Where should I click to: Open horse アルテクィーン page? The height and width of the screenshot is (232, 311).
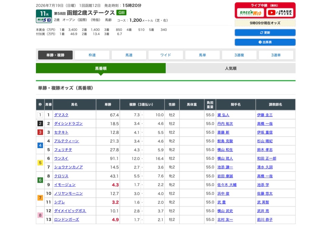pyautogui.click(x=67, y=141)
